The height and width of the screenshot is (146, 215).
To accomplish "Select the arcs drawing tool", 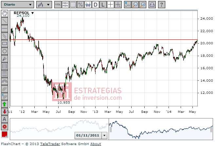I will (x=5, y=81).
